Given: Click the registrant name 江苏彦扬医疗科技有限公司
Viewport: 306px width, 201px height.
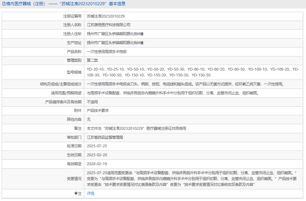Looking at the screenshot, I should [x=108, y=25].
